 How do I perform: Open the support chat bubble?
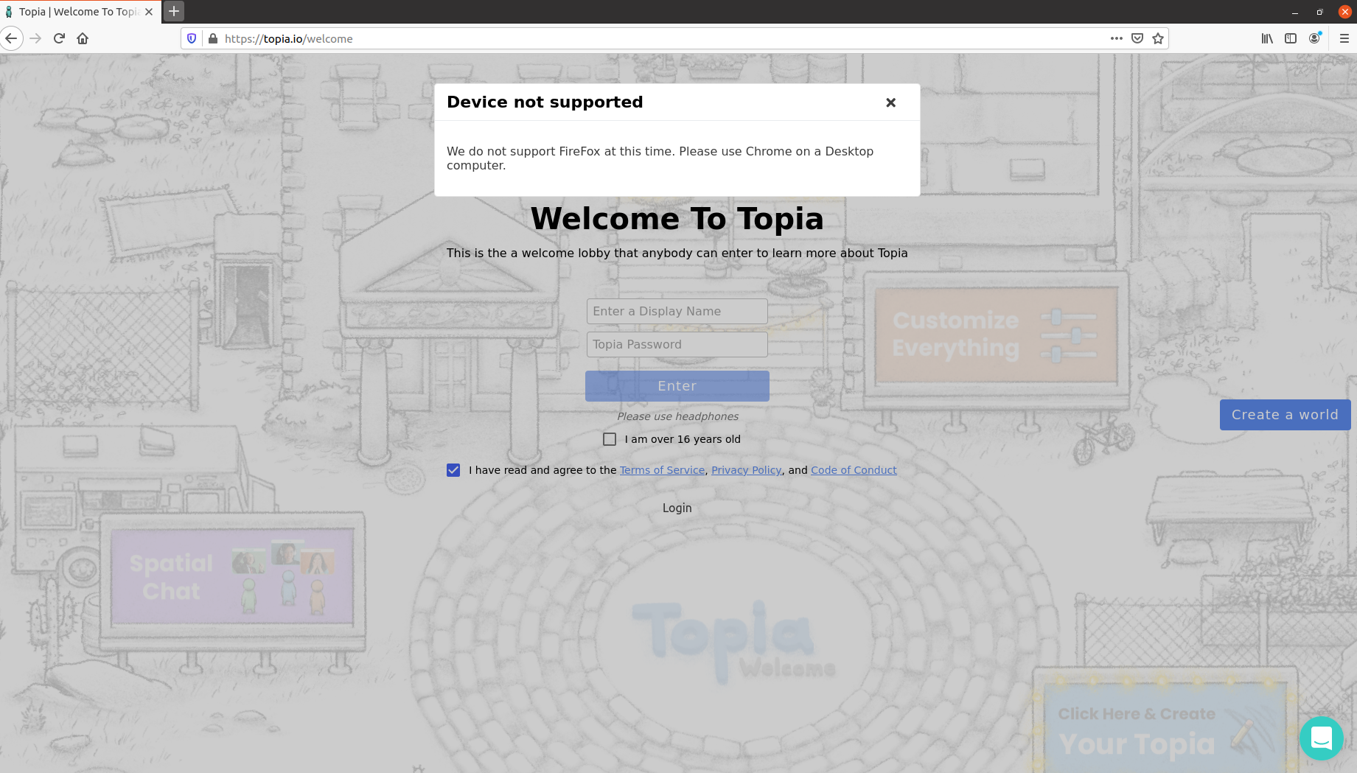click(x=1321, y=738)
